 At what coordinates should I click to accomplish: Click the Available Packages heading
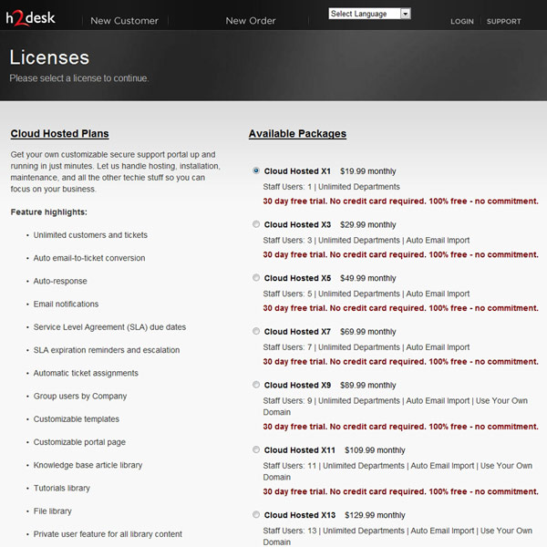297,134
